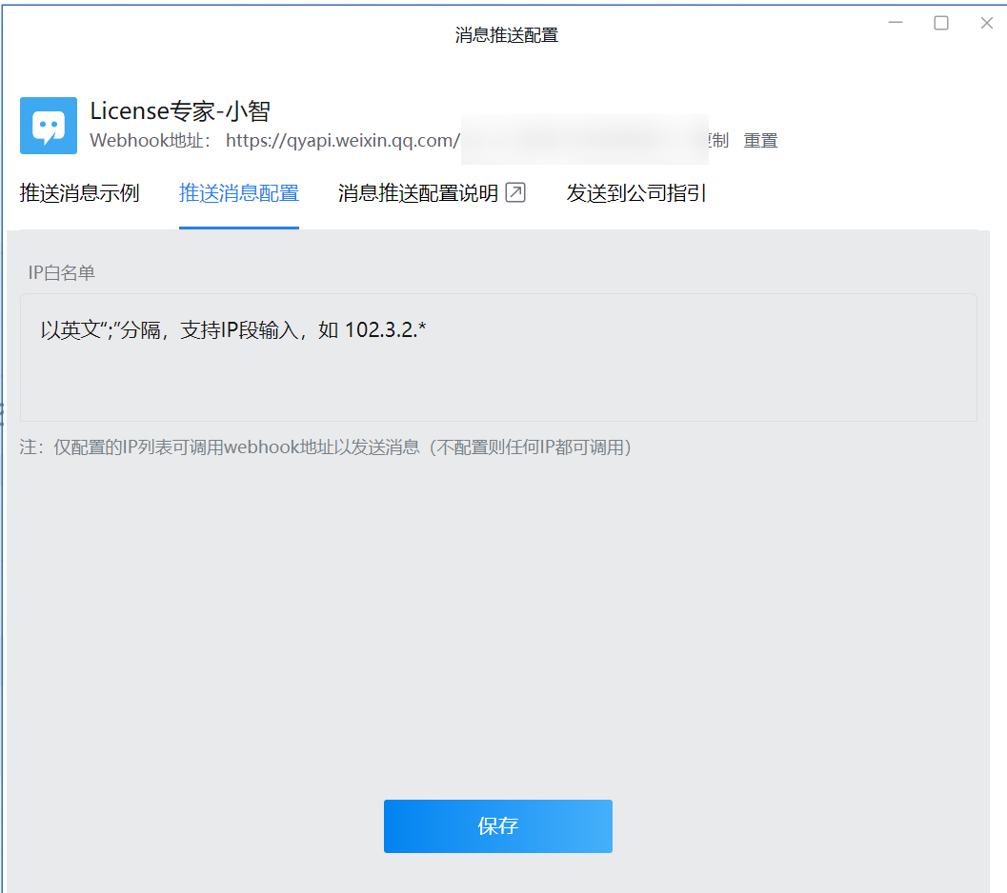
Task: Open the external link icon beside 消息推送配置说明
Action: (515, 193)
